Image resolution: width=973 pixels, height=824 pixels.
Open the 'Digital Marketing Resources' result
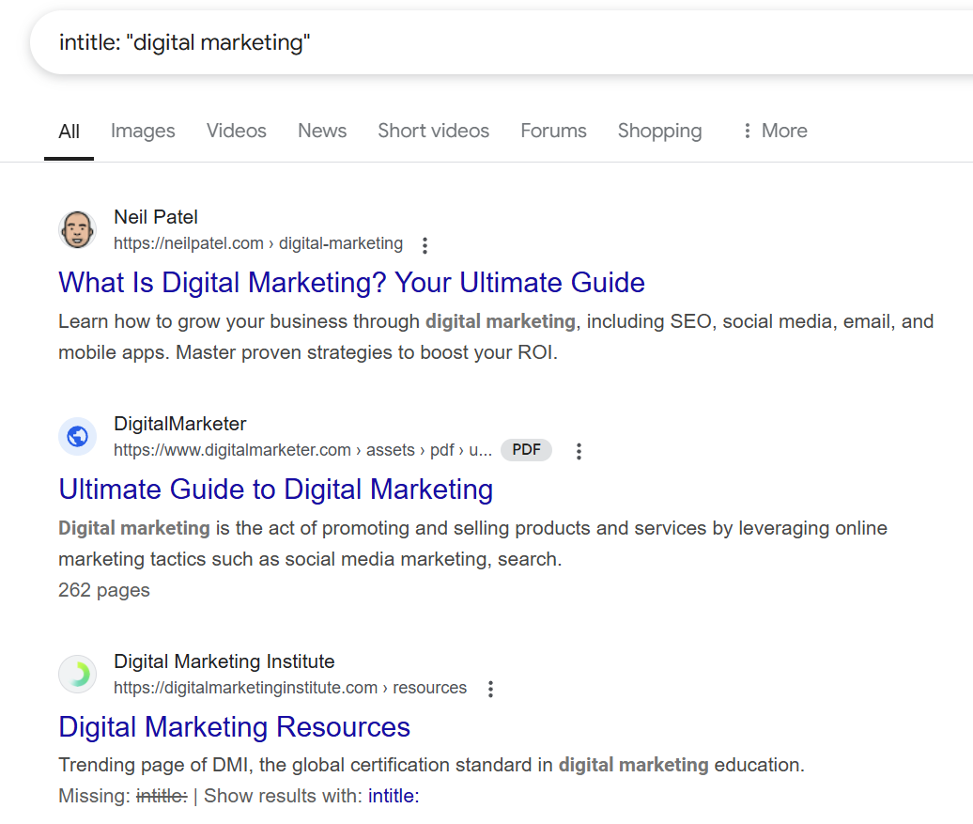tap(235, 727)
